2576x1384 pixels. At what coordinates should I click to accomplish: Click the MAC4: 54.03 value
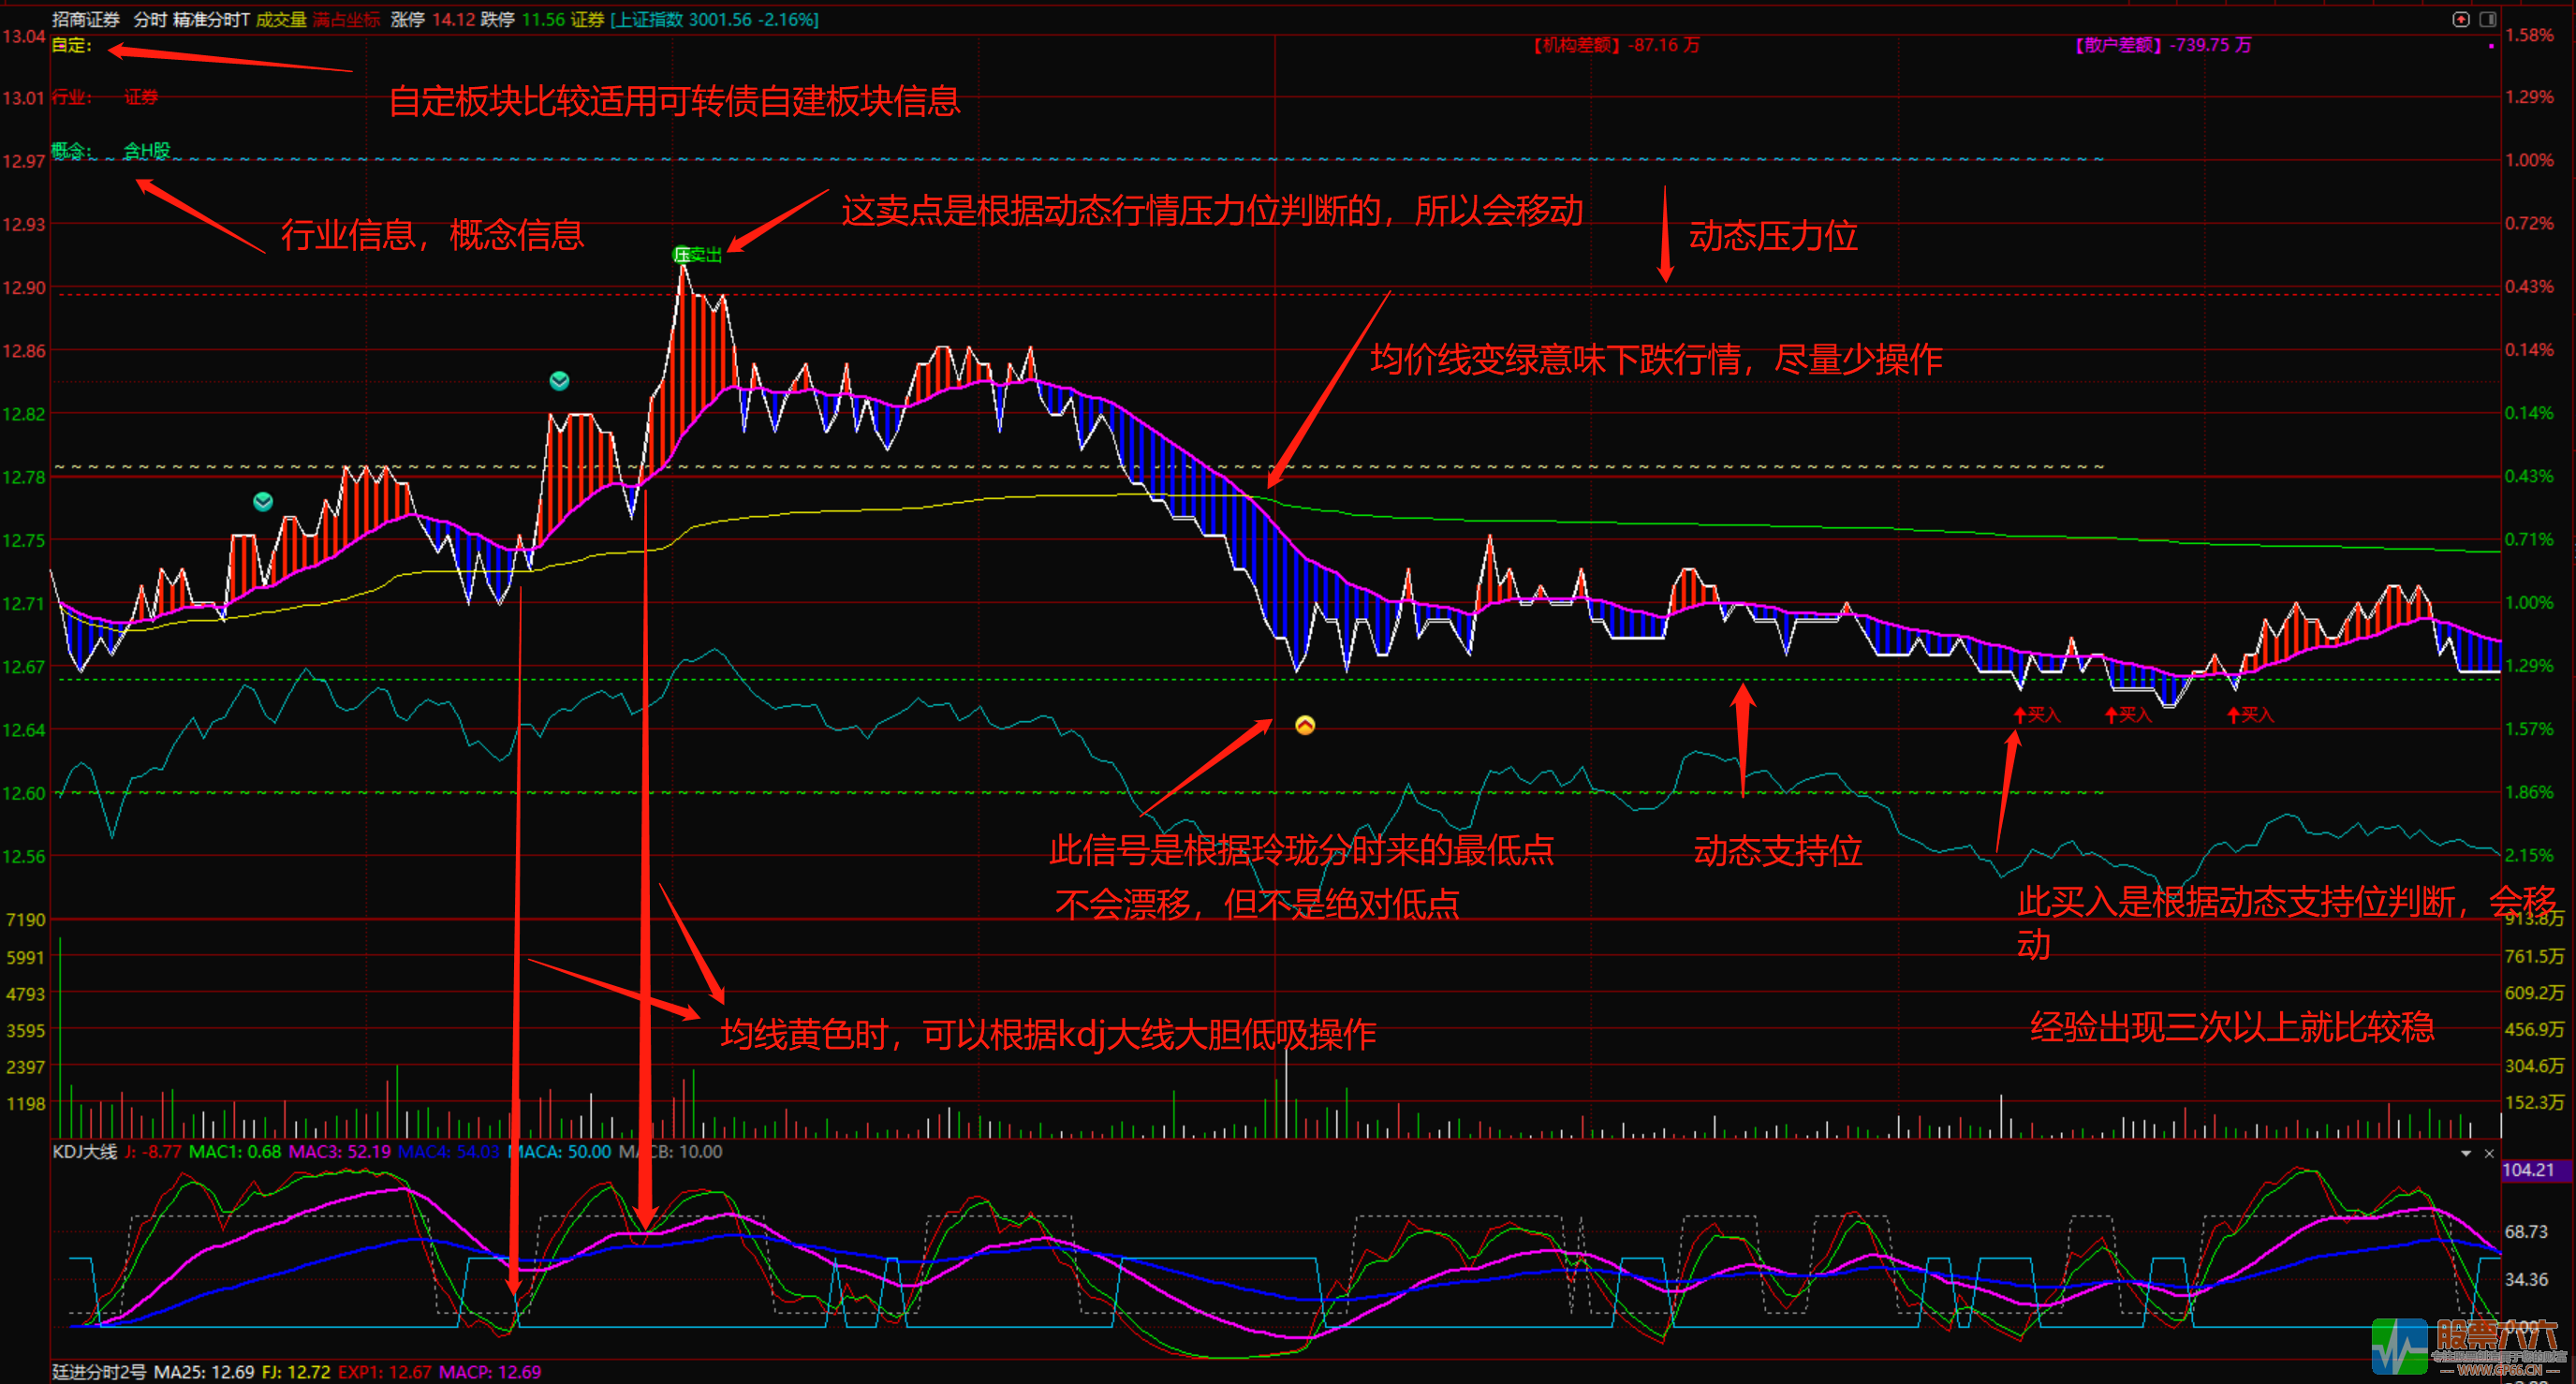[x=448, y=1152]
